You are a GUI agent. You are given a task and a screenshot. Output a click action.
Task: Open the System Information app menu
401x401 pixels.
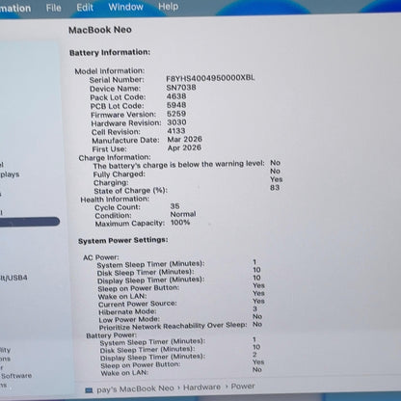[15, 8]
